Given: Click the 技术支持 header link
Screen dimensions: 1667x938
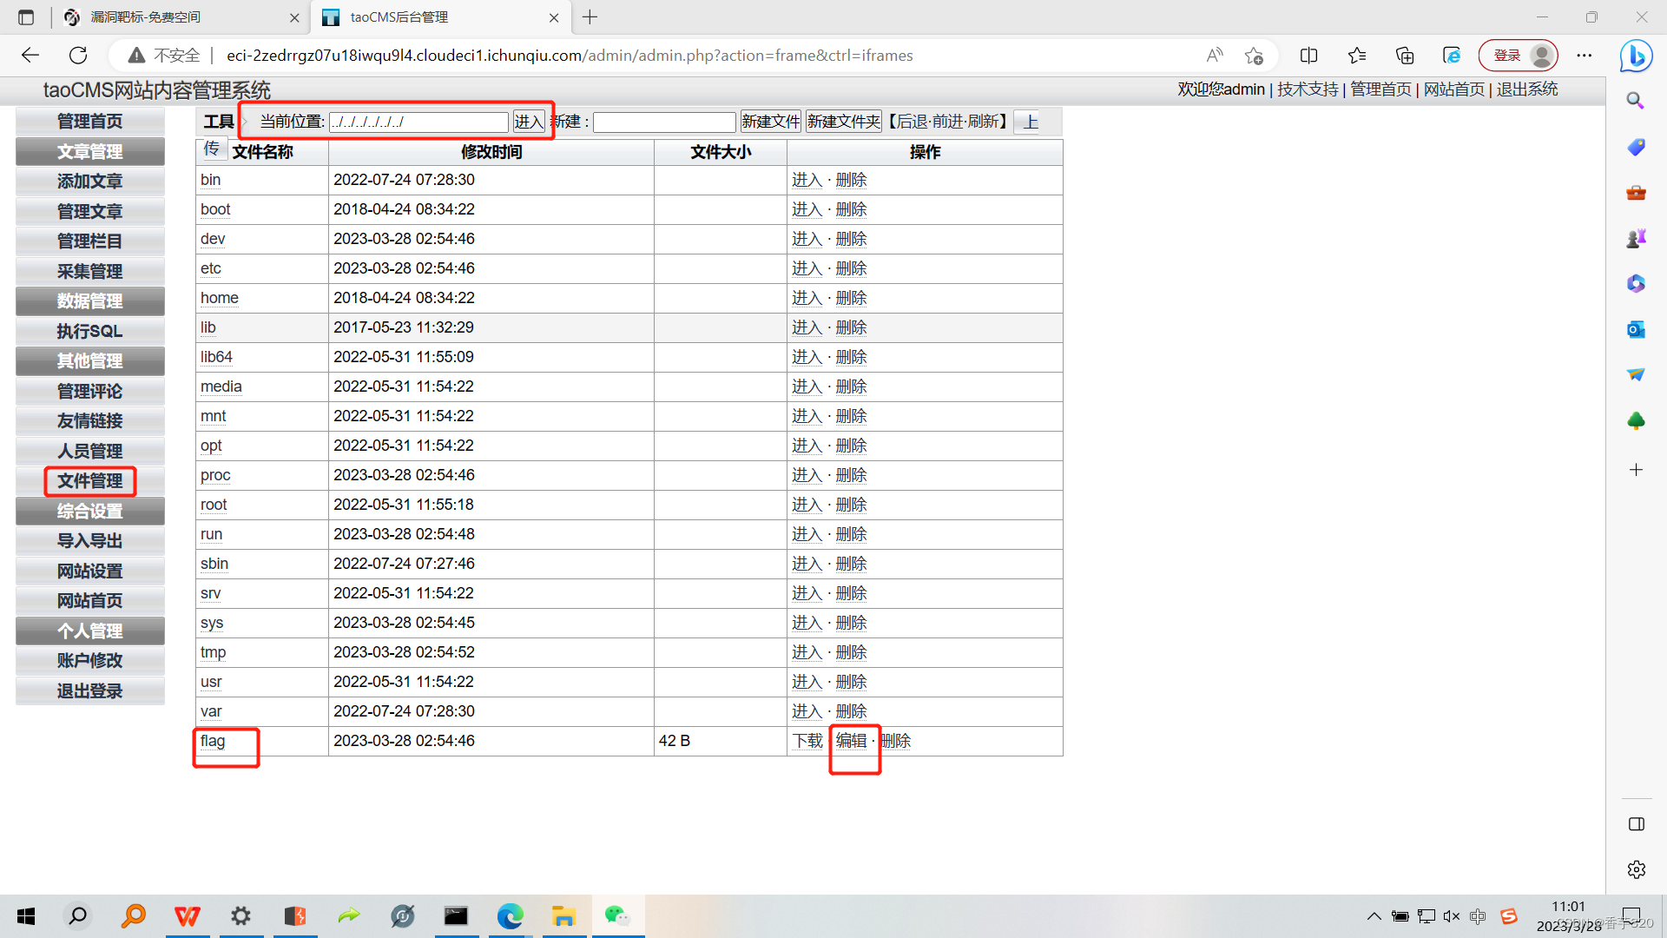Looking at the screenshot, I should [1308, 89].
